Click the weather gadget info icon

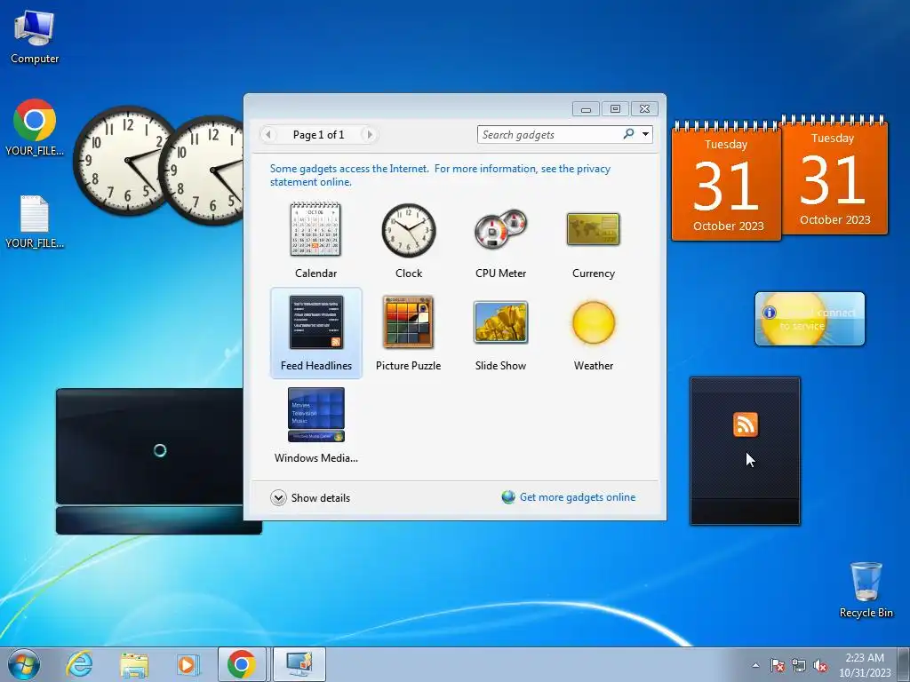tap(770, 313)
